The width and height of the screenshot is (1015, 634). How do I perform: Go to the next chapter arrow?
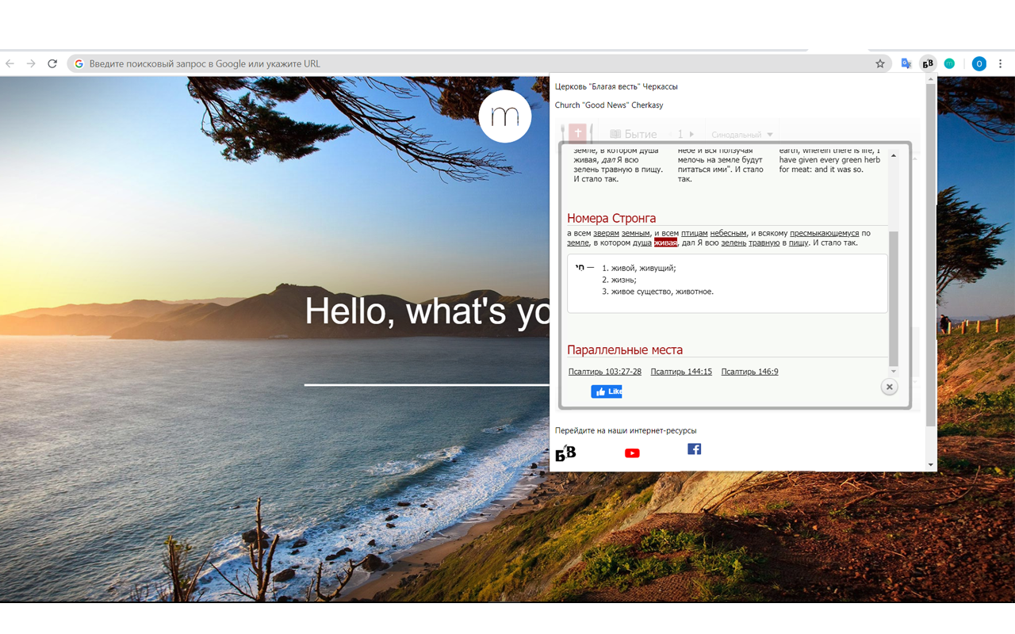(x=691, y=134)
